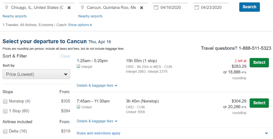Click the destination location pin icon
Screen dimensions: 273x139
82,8
